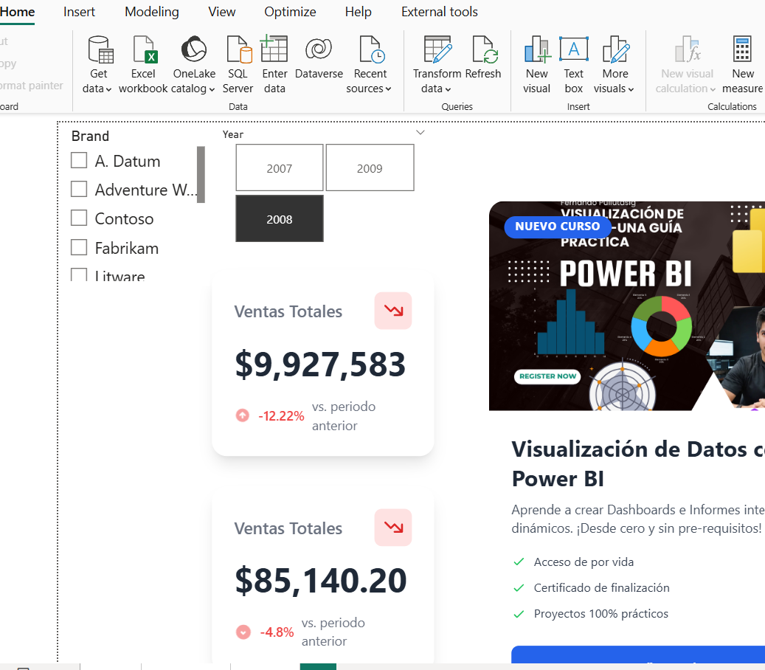Click the -4.8% change value
Screen dimensions: 765x670
277,632
